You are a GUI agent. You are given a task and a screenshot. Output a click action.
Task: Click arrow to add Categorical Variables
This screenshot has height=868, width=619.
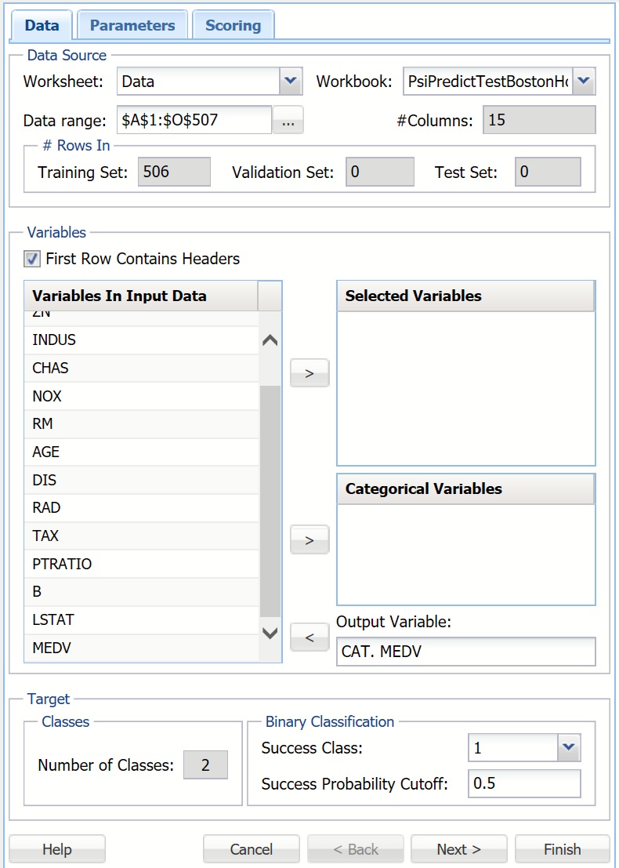[309, 539]
